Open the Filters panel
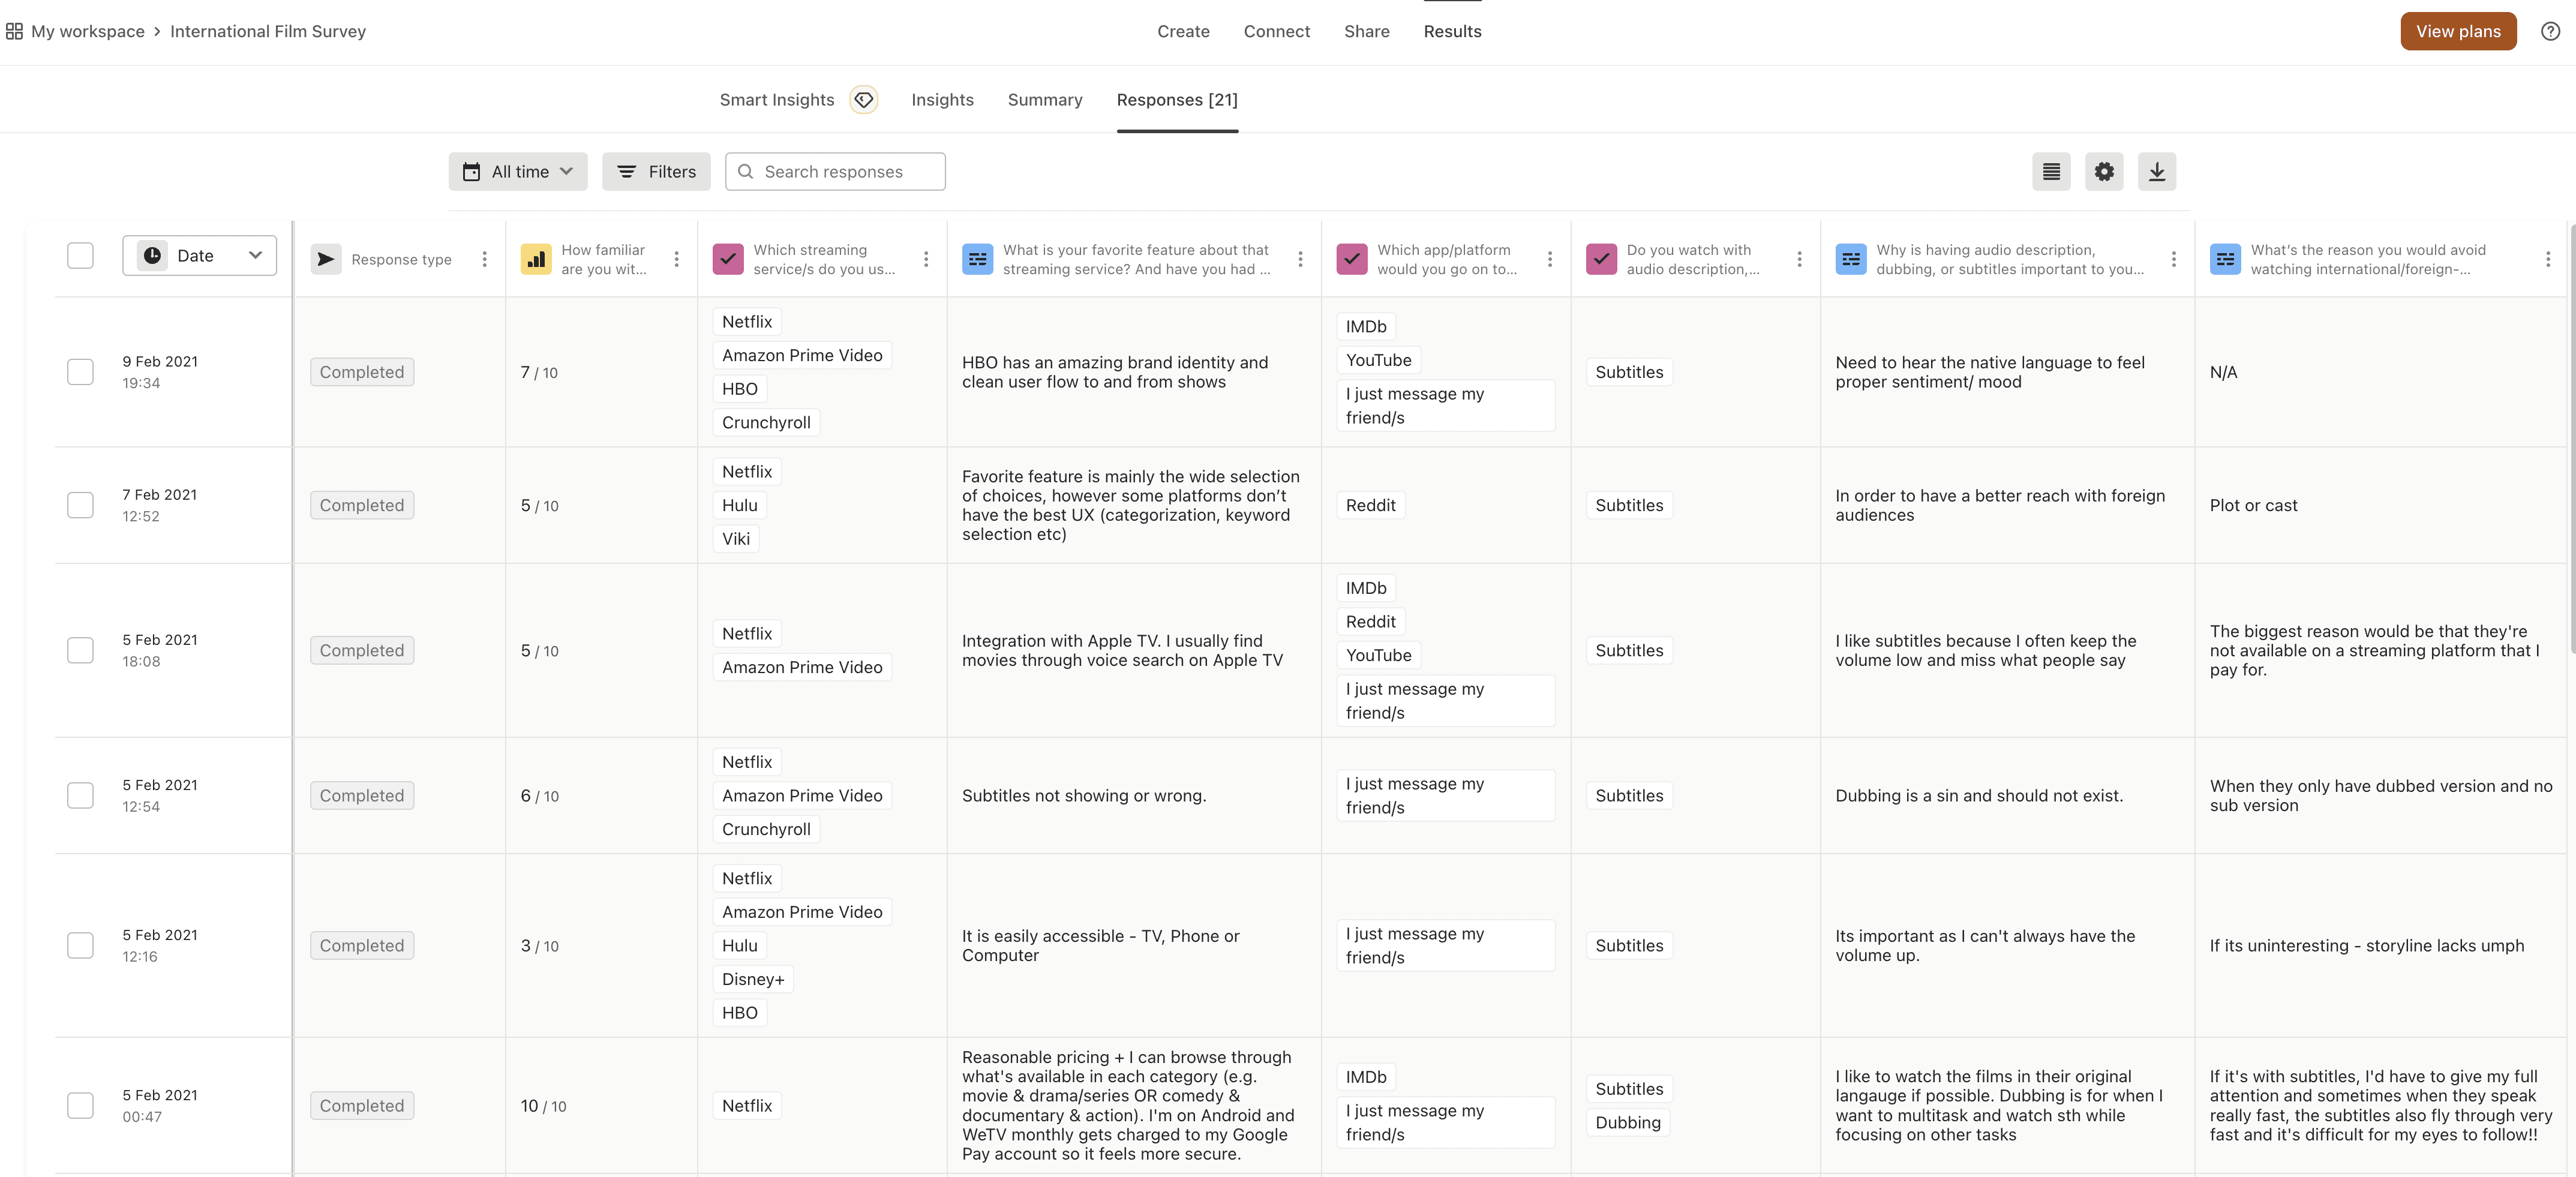 click(656, 172)
